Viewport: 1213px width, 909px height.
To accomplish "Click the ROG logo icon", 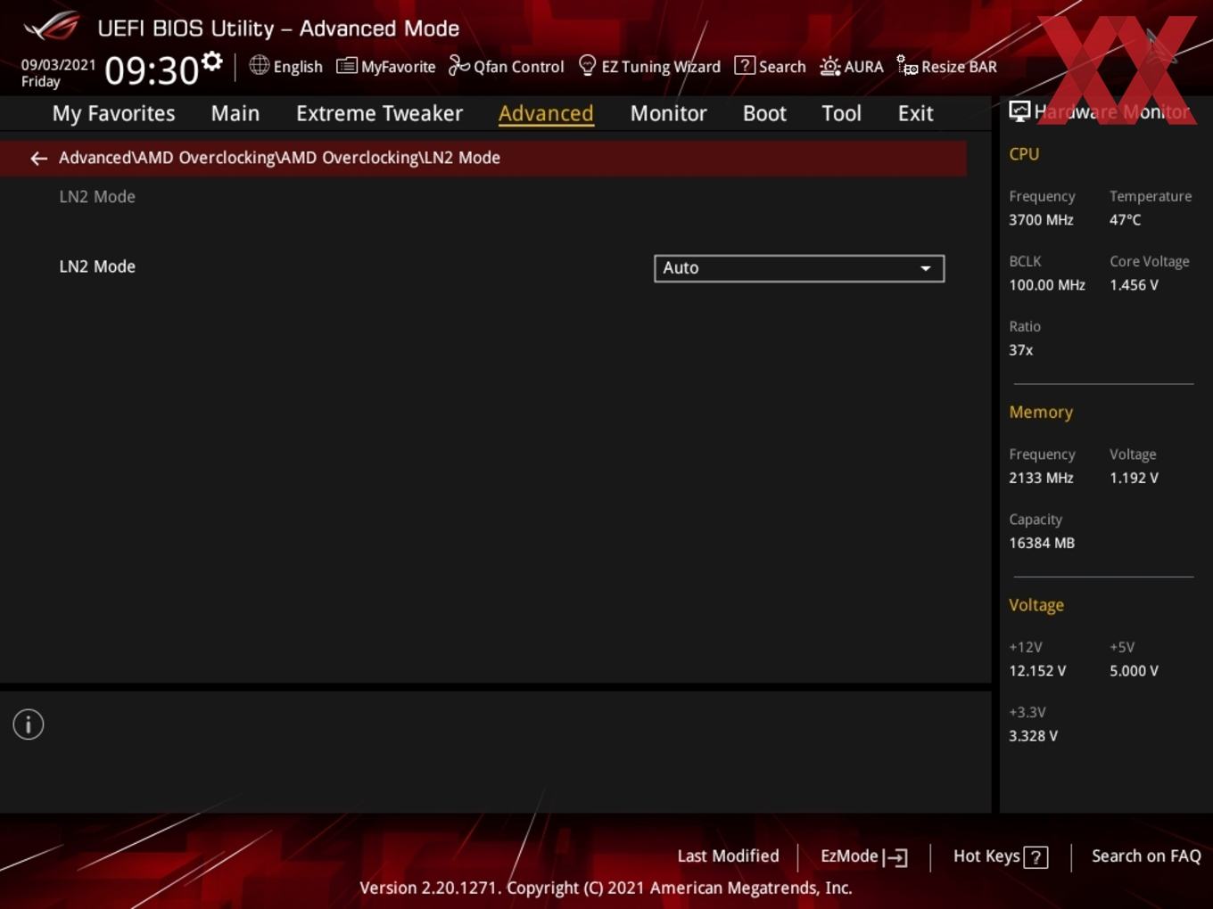I will coord(52,26).
